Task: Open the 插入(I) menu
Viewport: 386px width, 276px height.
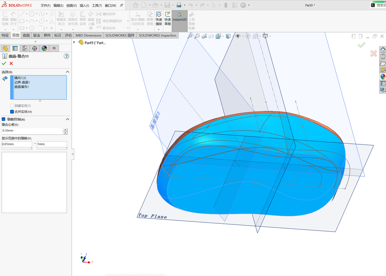Action: (84, 5)
